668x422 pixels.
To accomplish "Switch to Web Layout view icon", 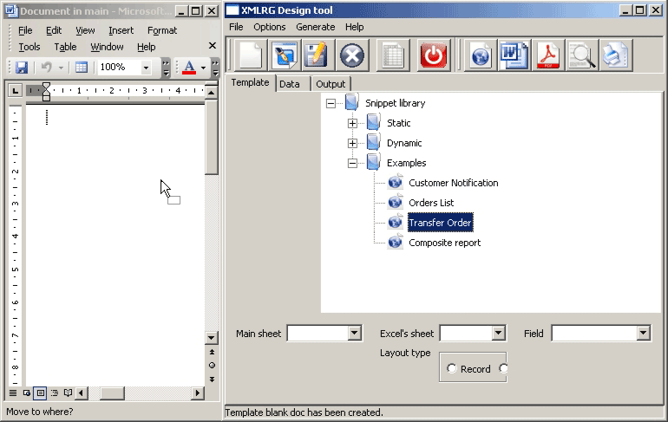I will pos(27,393).
